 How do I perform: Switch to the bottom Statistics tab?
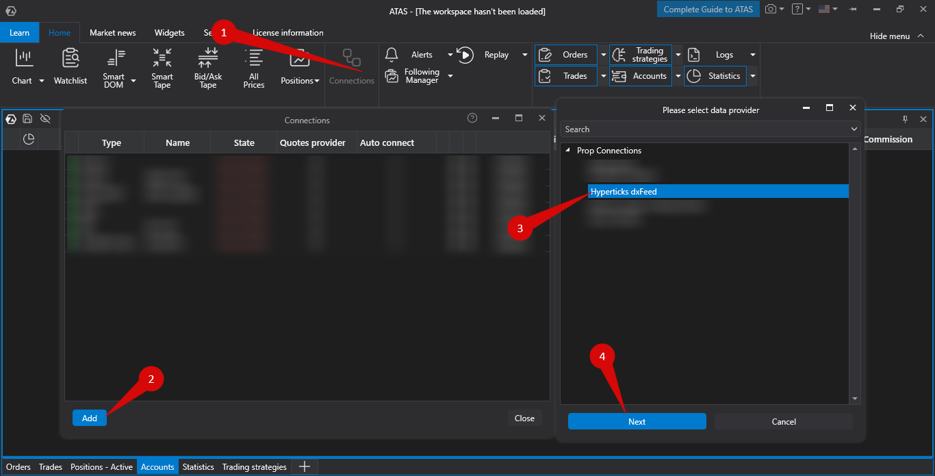click(x=198, y=467)
